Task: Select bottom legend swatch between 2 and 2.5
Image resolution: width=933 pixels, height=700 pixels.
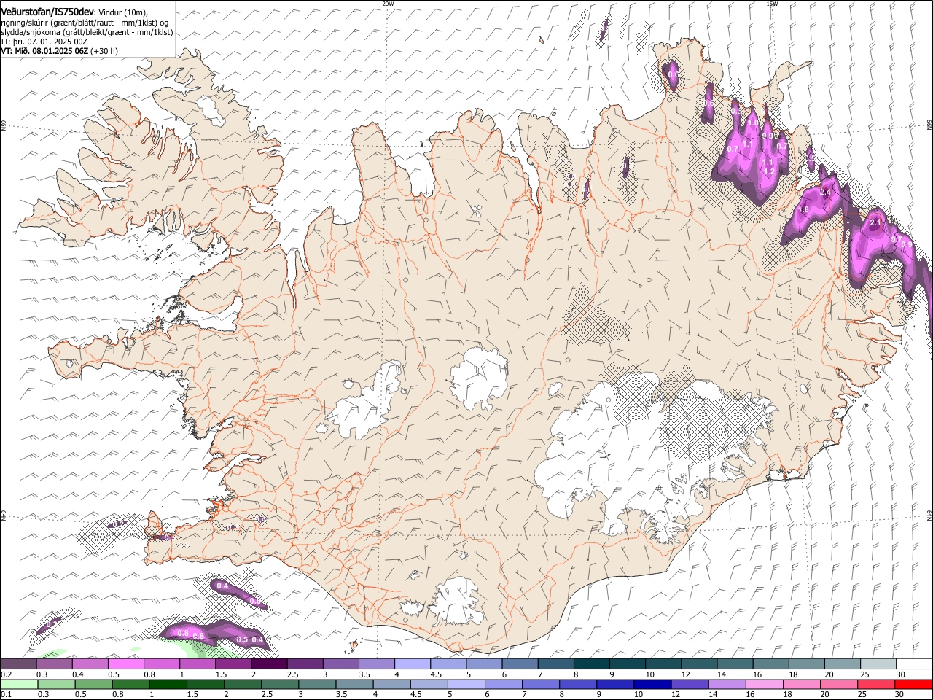Action: (242, 685)
